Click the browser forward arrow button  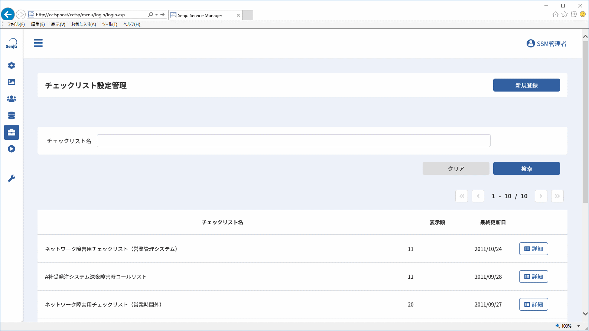point(21,15)
